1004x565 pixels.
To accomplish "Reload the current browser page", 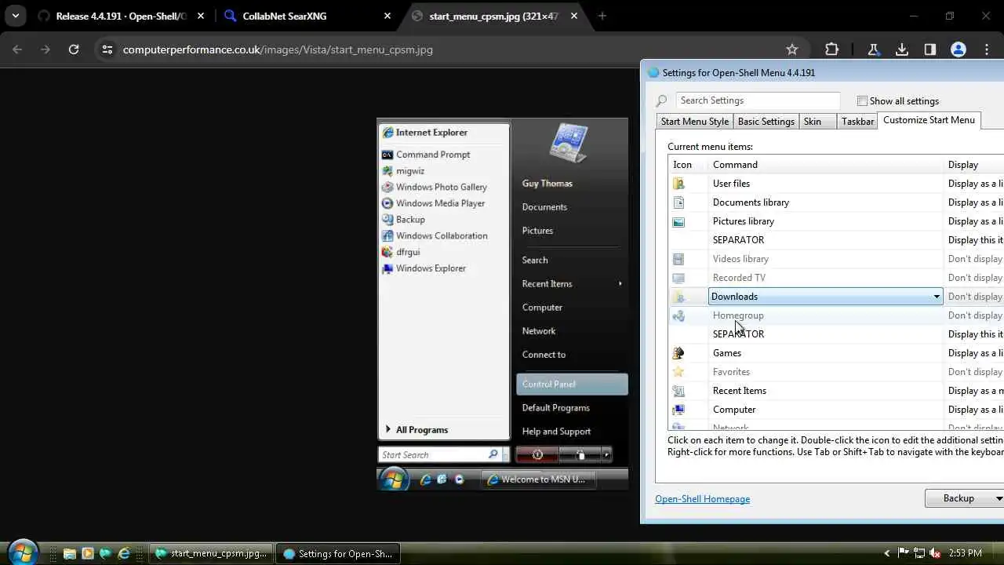I will tap(74, 49).
